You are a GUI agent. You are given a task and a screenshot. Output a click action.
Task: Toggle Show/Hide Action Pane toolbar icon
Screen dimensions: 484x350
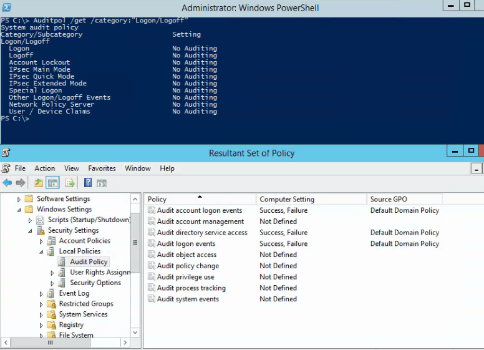[102, 183]
